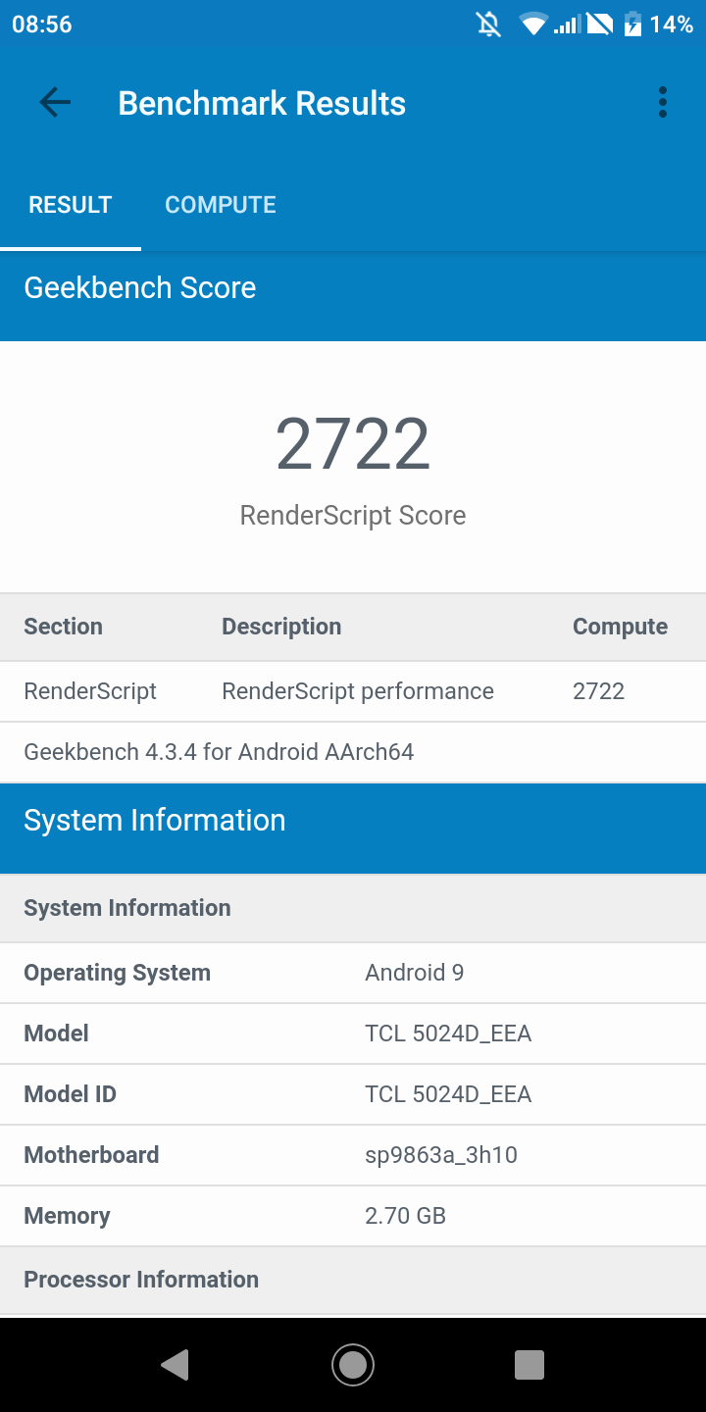Viewport: 706px width, 1412px height.
Task: Tap the Model ID label
Action: tap(70, 1094)
